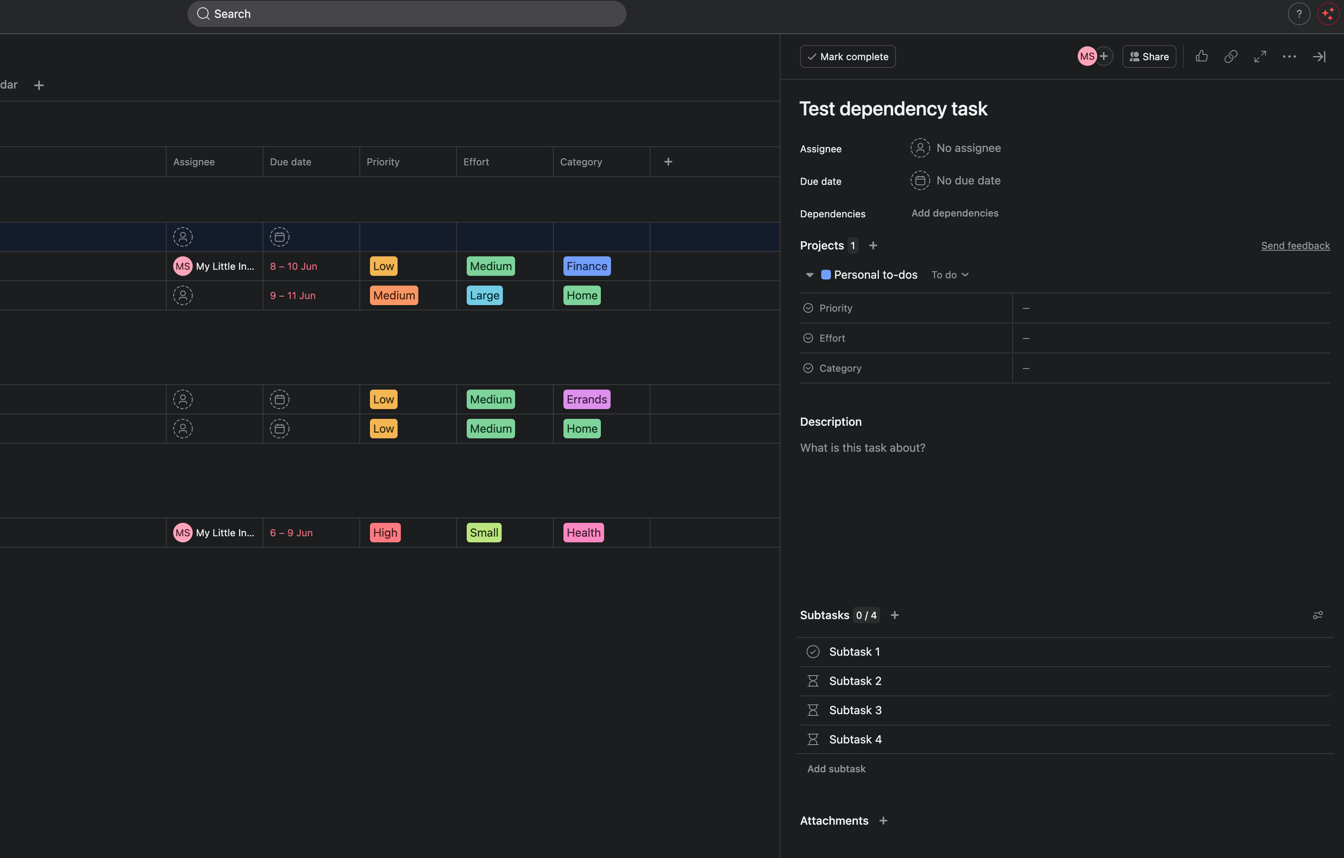Viewport: 1344px width, 858px height.
Task: Like this task with the thumbs-up icon
Action: pos(1201,56)
